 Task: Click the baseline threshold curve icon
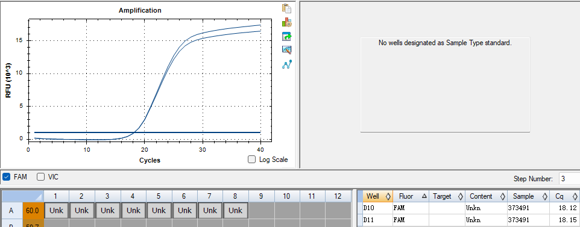286,64
